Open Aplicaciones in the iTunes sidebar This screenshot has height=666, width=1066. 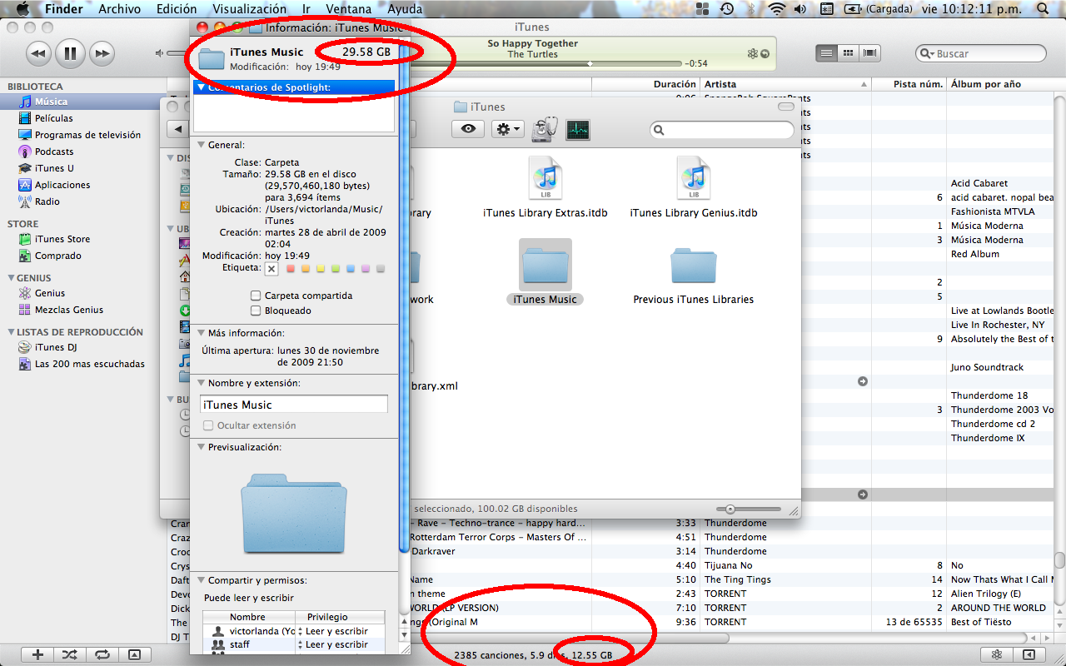point(62,185)
